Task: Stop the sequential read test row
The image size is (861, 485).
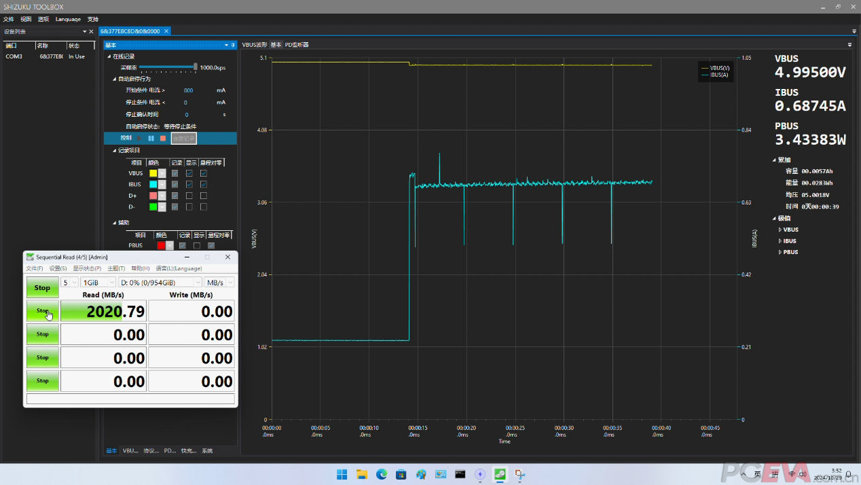Action: (x=43, y=311)
